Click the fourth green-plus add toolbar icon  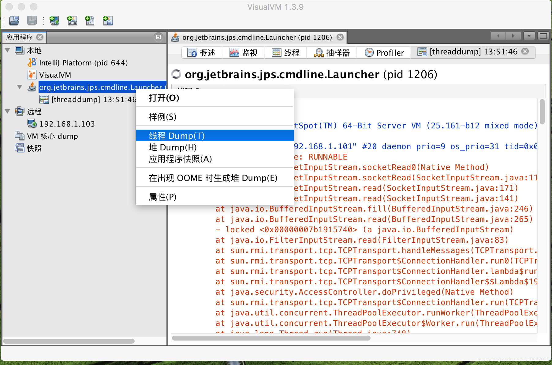(108, 20)
